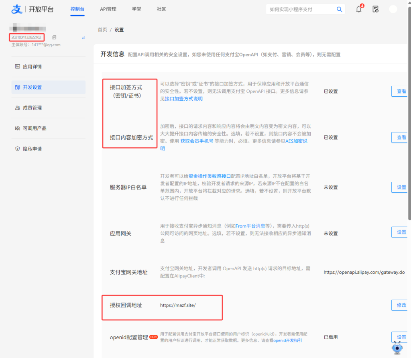Open the 获取会员手机号 link
The height and width of the screenshot is (358, 411).
[x=197, y=141]
